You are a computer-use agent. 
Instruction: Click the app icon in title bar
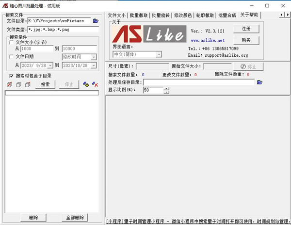tap(5, 6)
